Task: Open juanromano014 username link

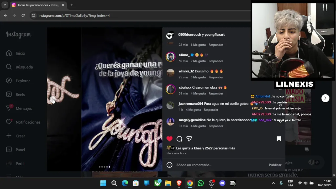Action: click(x=191, y=104)
